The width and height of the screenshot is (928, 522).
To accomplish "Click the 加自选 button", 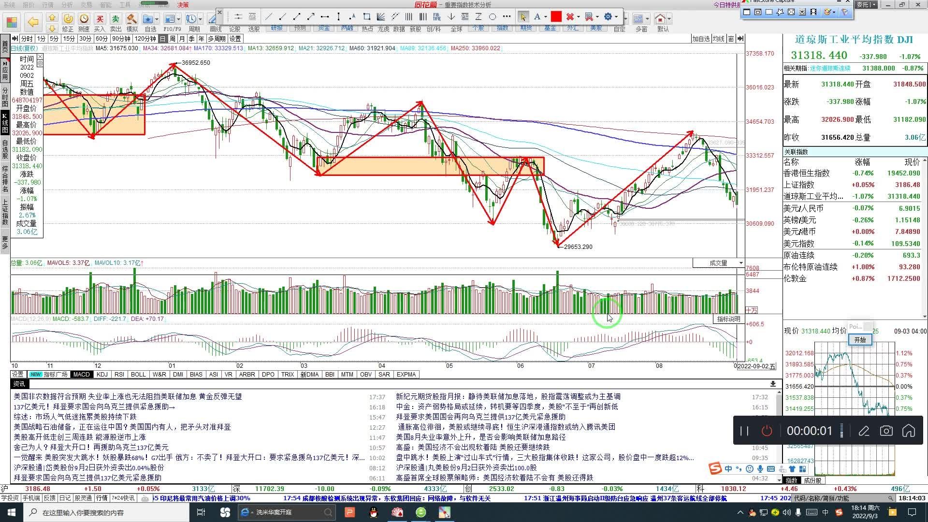I will (701, 39).
